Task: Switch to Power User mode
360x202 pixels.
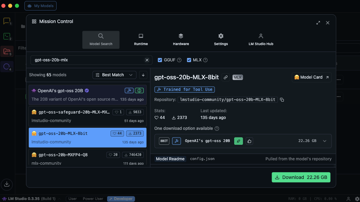Action: tap(93, 199)
